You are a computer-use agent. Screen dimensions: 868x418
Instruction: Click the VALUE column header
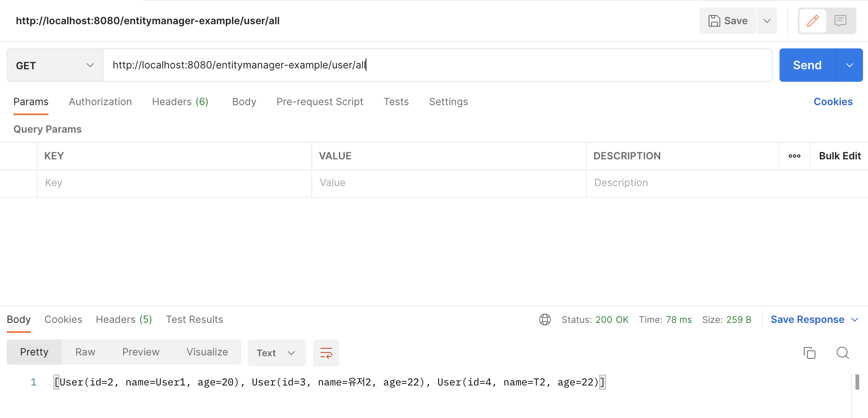[x=335, y=156]
